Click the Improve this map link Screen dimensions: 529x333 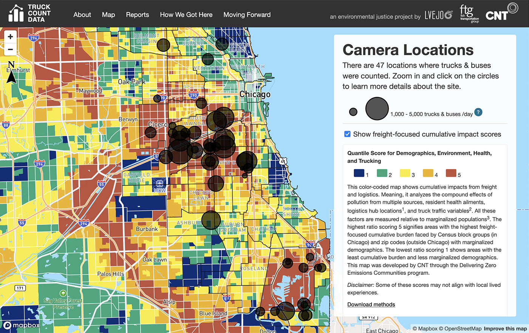click(505, 328)
